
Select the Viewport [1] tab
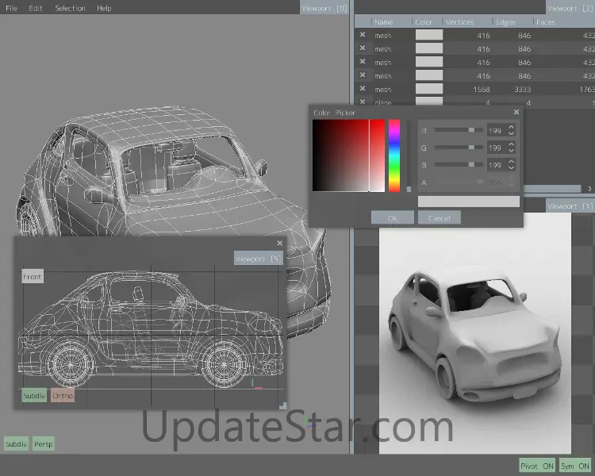pos(570,205)
